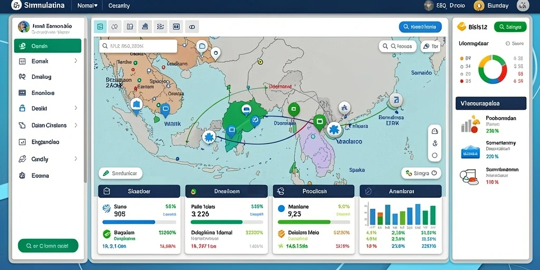Open the user avatar in top bar
The image size is (540, 270).
(523, 5)
